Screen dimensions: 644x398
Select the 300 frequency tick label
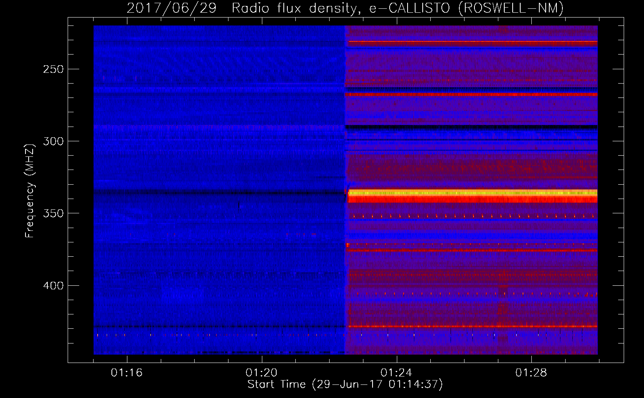point(53,141)
